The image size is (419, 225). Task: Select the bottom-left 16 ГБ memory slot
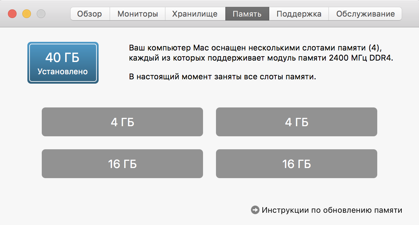click(x=122, y=164)
